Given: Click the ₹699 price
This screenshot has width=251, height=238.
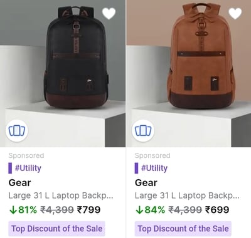Looking at the screenshot, I should [x=217, y=210].
